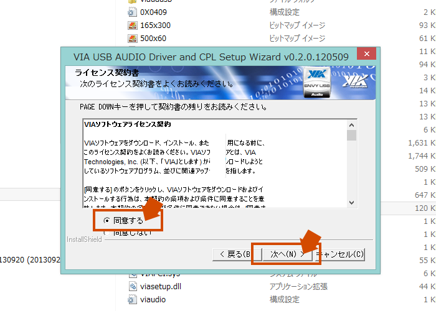Click the wizard title bar text
Screen dimensions: 436x311
tap(211, 57)
